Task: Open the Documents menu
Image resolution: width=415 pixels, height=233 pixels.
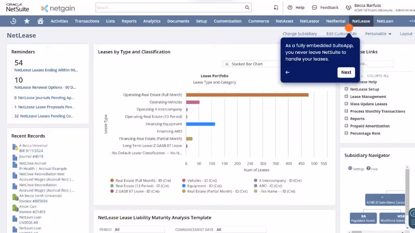Action: point(178,21)
